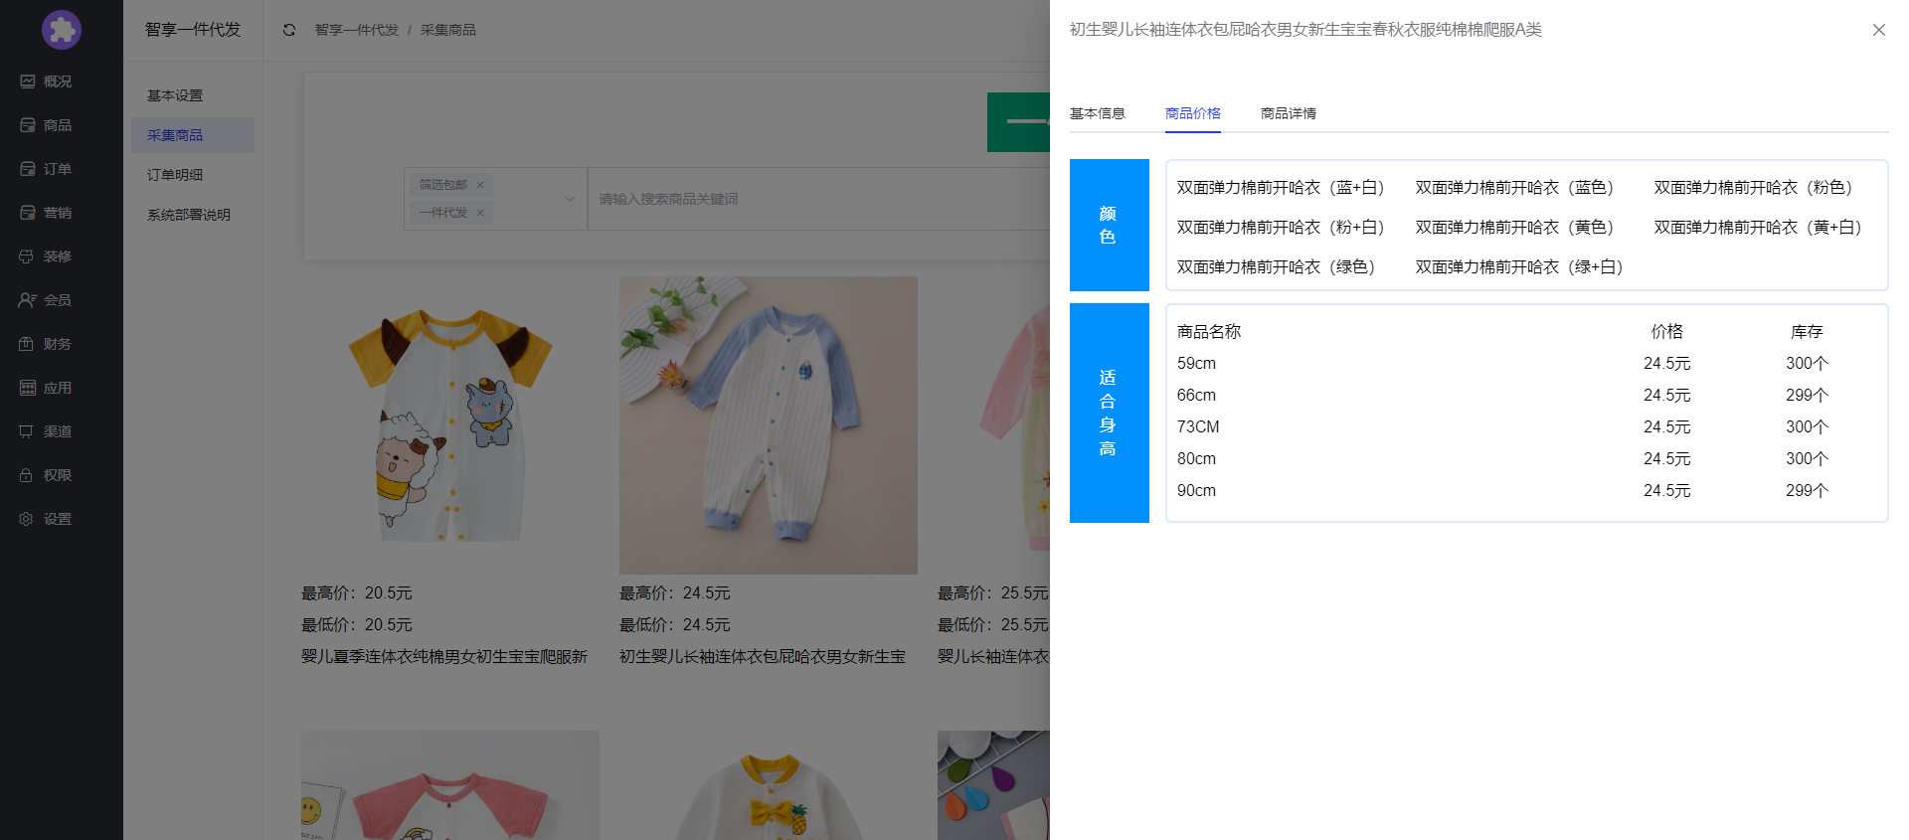The height and width of the screenshot is (840, 1909).
Task: Switch to 基本信息 tab
Action: pos(1098,113)
